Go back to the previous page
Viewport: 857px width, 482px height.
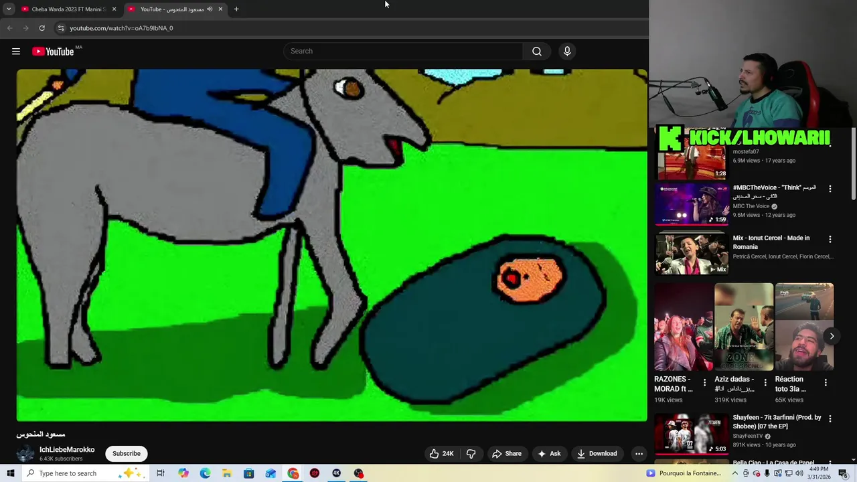pyautogui.click(x=9, y=28)
